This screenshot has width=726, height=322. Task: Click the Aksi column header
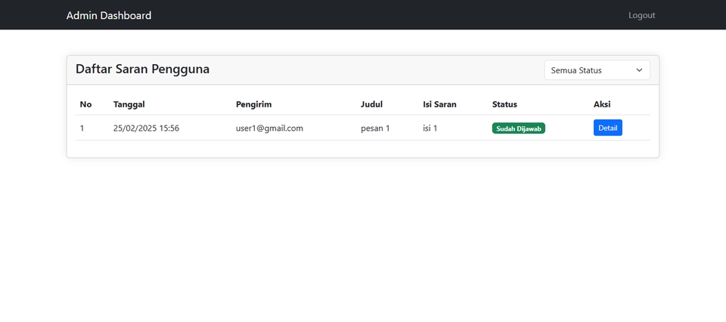pos(602,104)
